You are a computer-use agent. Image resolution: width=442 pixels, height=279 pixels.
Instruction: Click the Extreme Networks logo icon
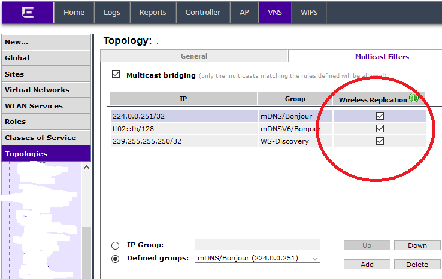(27, 13)
